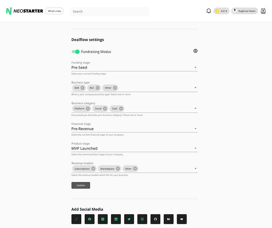Click the Dealflow settings heading

88,40
